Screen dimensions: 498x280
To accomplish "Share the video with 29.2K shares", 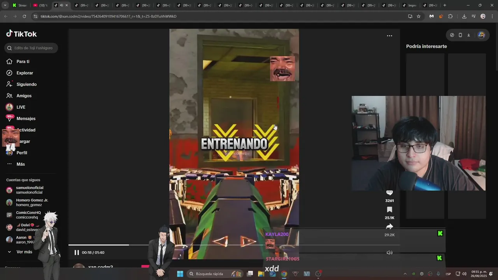I will pos(389,227).
